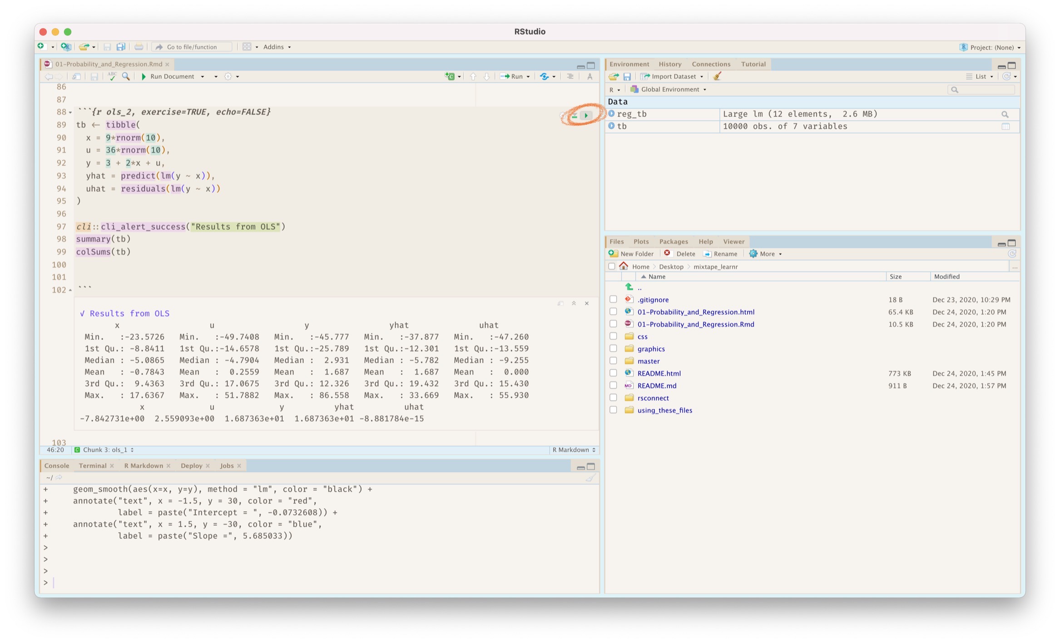Screen dimensions: 1060x643
Task: Click the circled run chunk arrow highlighted in red
Action: tap(587, 114)
